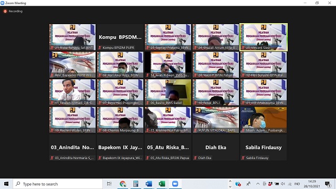Open the notification center icon
Screen dimensions: 336x189
[327, 184]
